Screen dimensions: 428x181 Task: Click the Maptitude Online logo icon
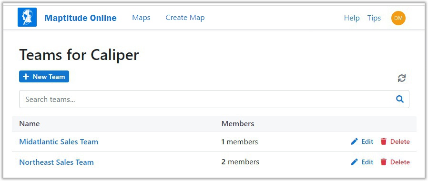(x=27, y=17)
